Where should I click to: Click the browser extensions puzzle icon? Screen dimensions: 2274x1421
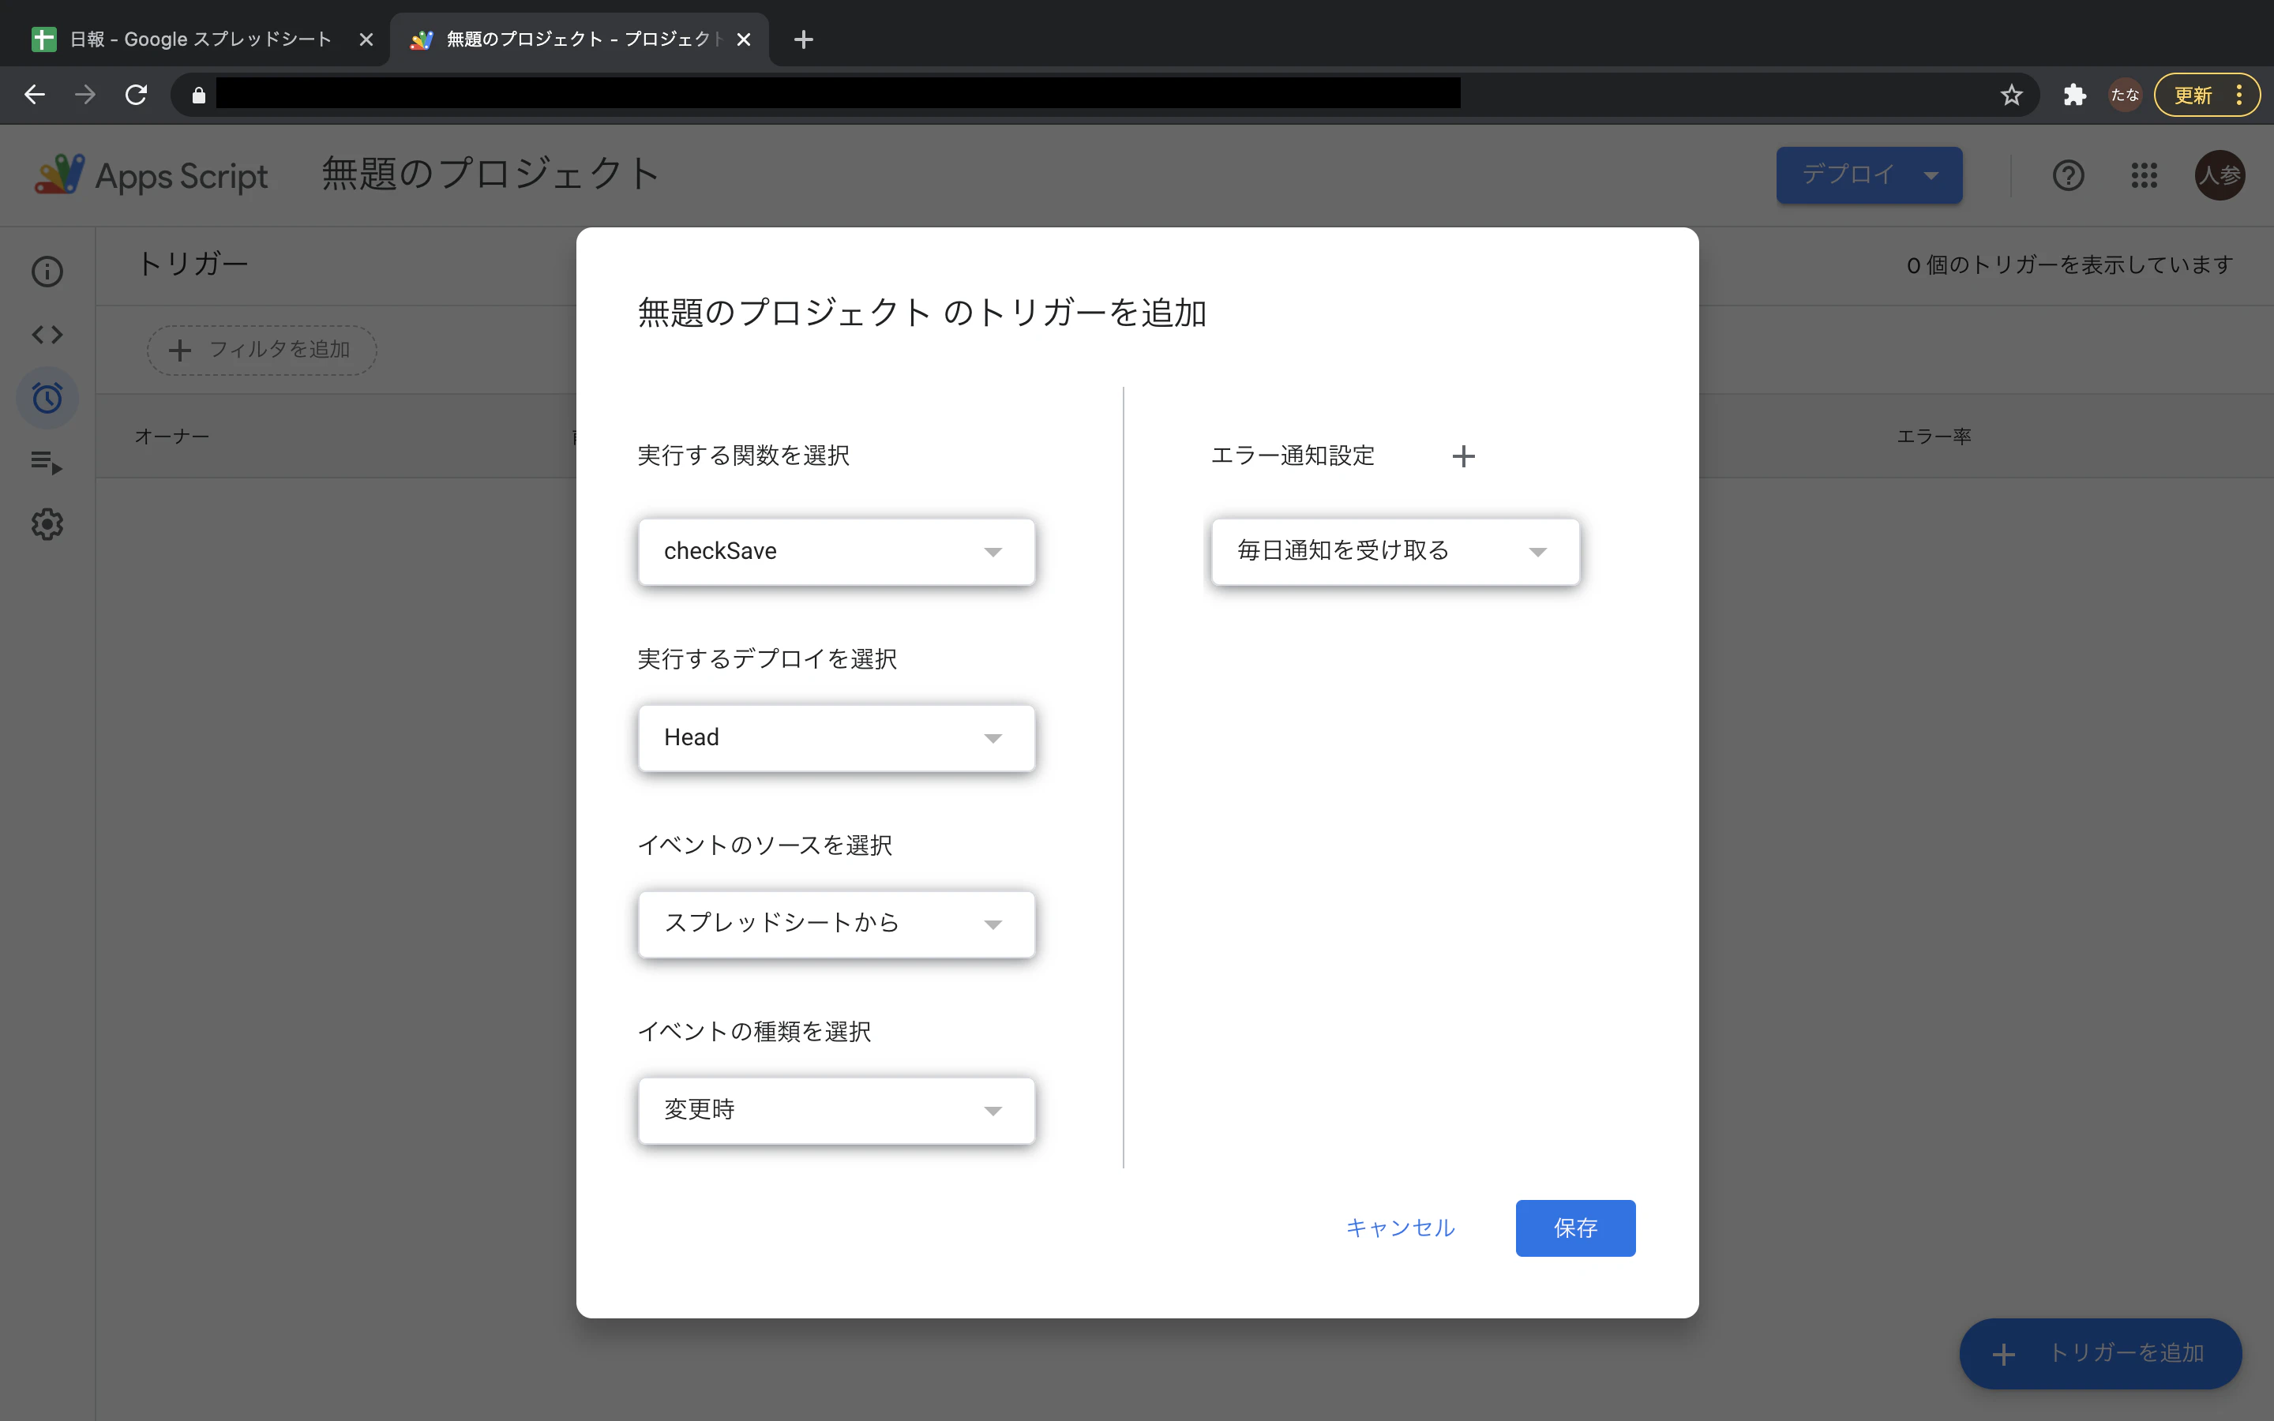click(x=2074, y=94)
